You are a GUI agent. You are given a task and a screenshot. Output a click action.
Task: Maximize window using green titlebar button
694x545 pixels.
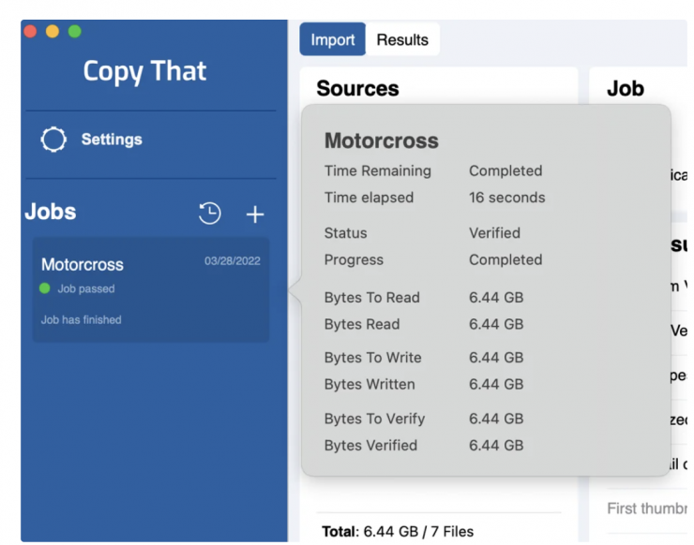tap(75, 31)
